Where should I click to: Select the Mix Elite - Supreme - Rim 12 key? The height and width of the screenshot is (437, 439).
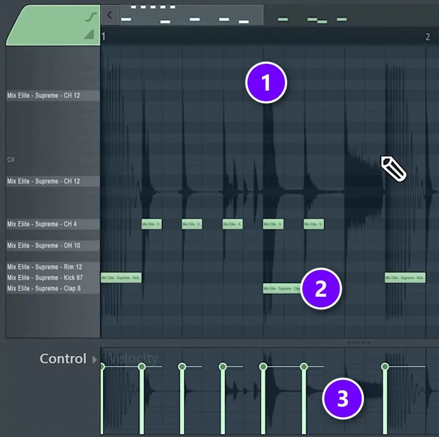click(53, 267)
